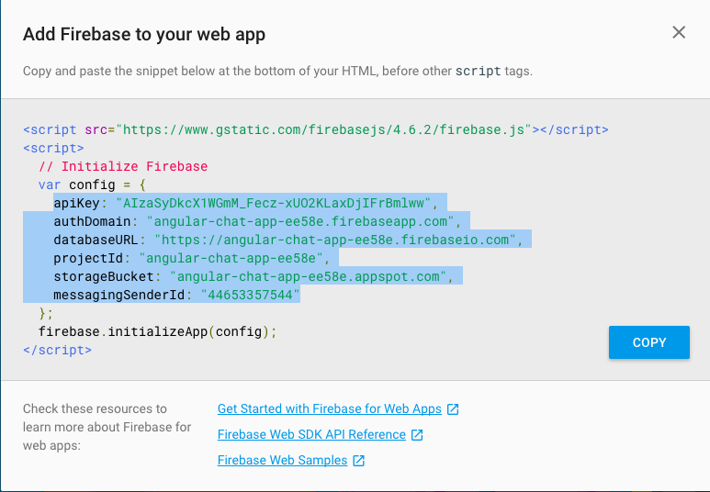The image size is (710, 492).
Task: Click the firebase.initializeApp(config) line
Action: click(x=157, y=331)
